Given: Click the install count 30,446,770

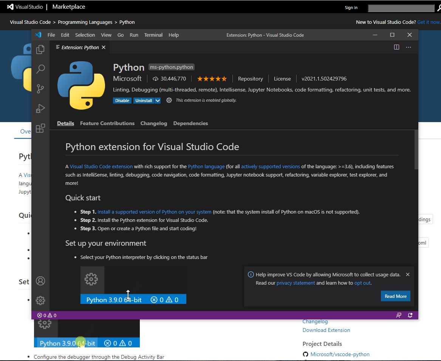Looking at the screenshot, I should pos(169,79).
